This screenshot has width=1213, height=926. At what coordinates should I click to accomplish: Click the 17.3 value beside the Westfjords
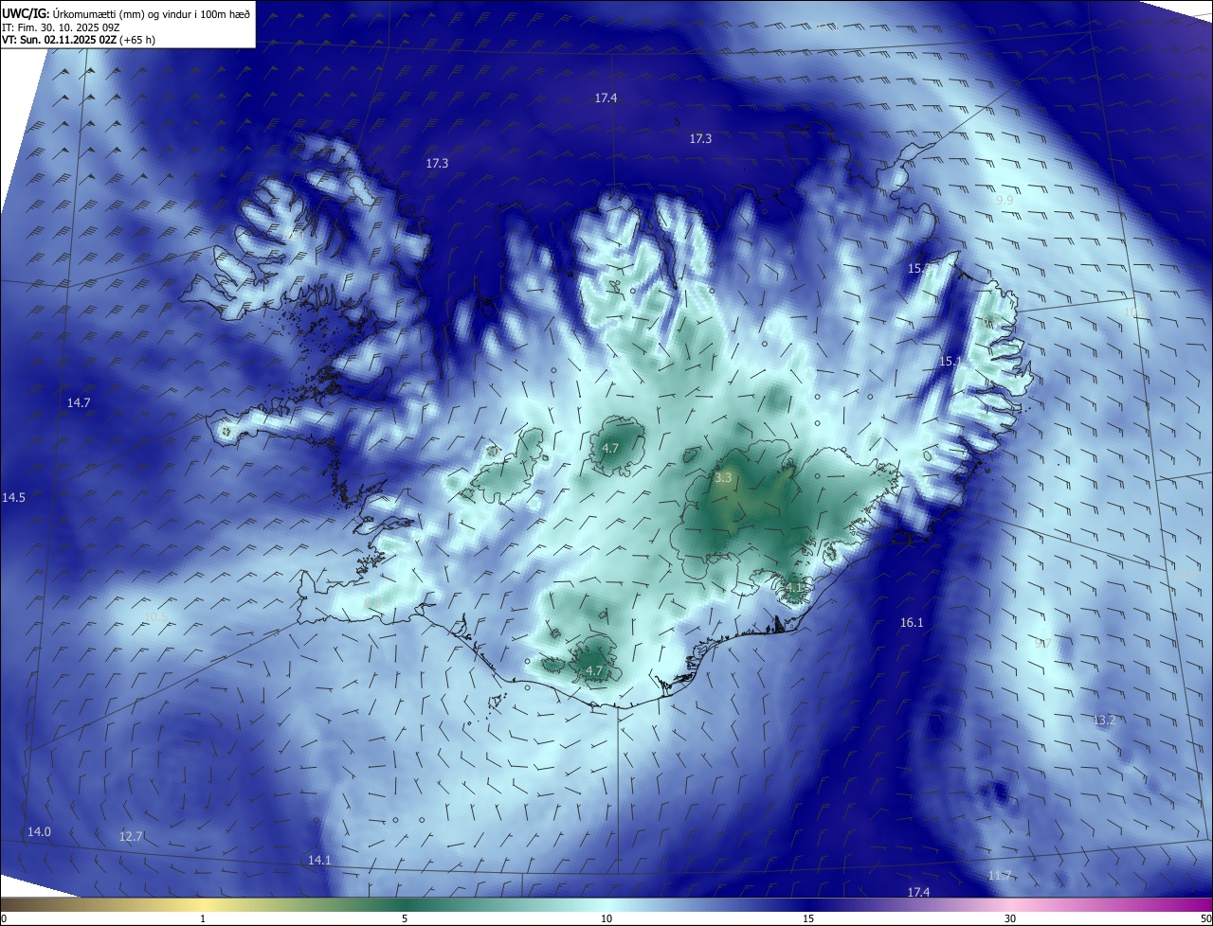pyautogui.click(x=437, y=164)
